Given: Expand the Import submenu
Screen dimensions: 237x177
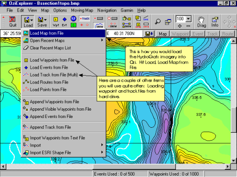Looking at the screenshot, I should 64,145.
